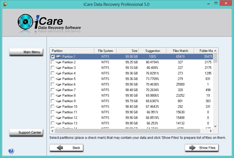Image resolution: width=234 pixels, height=158 pixels.
Task: Click the 68.6387% suggestion cell
Action: (152, 101)
